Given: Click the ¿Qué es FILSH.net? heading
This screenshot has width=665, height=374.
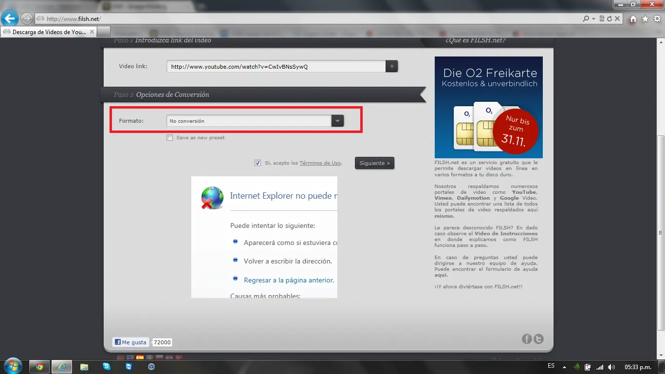Looking at the screenshot, I should click(x=475, y=40).
